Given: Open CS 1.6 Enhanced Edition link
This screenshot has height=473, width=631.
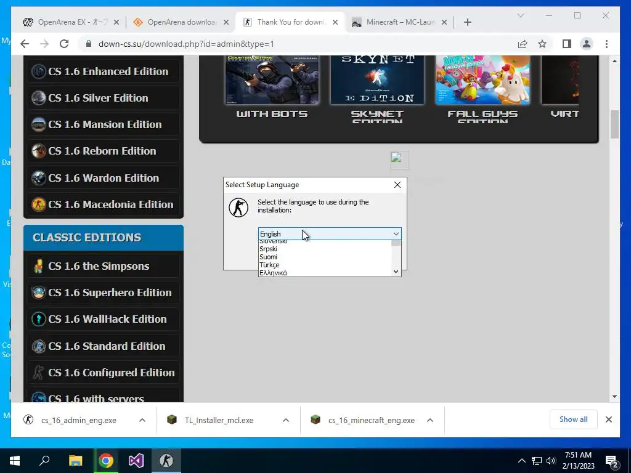Looking at the screenshot, I should point(108,71).
